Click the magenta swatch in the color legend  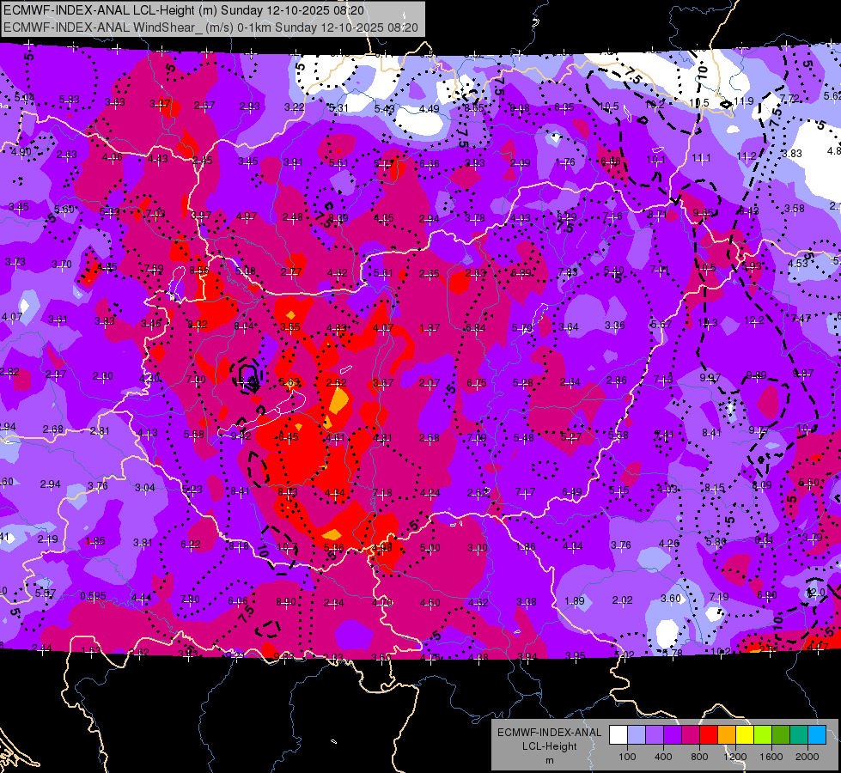tap(691, 734)
